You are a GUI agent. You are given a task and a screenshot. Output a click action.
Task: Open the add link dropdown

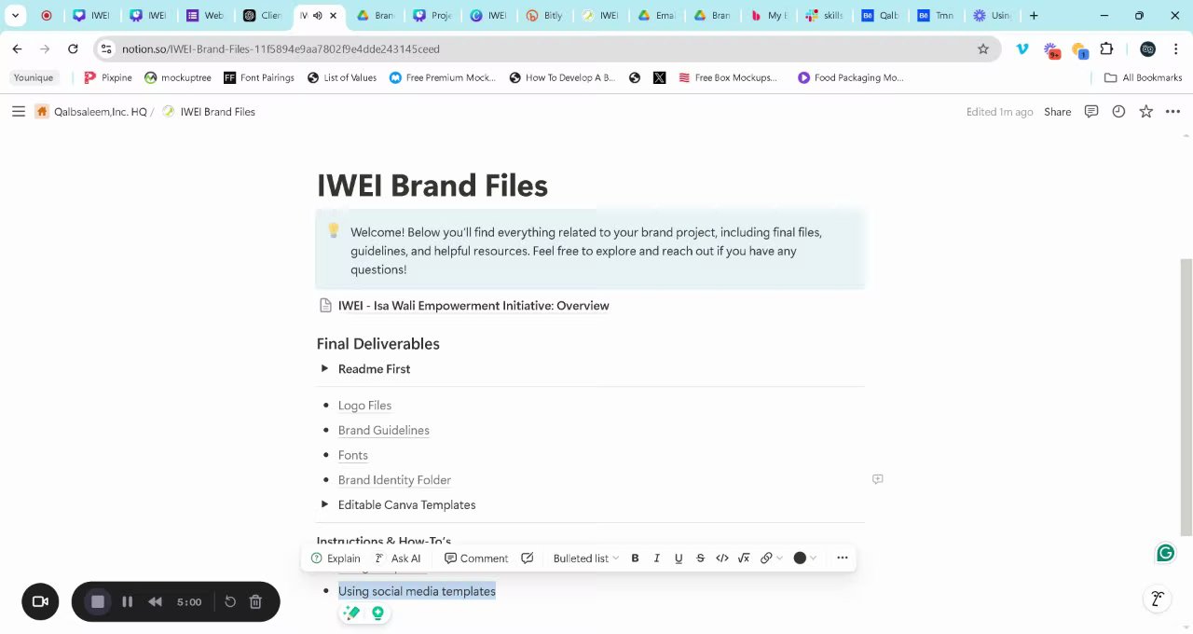pyautogui.click(x=771, y=558)
